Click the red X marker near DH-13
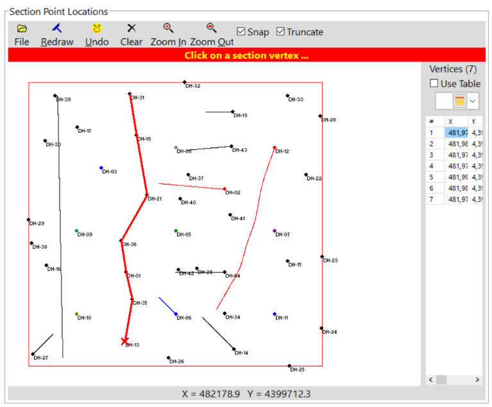Image resolution: width=492 pixels, height=407 pixels. pos(124,342)
